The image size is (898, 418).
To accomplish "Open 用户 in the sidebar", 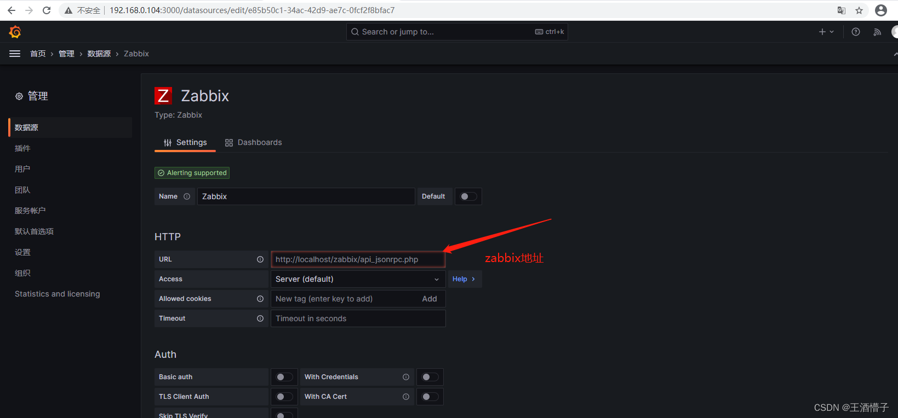I will point(22,169).
